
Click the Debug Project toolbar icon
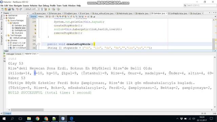(54, 9)
